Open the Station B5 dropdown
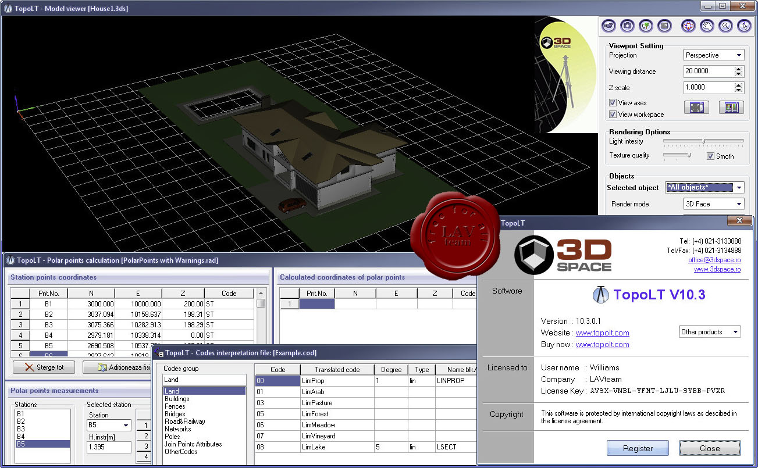Viewport: 758px width, 468px height. [109, 425]
